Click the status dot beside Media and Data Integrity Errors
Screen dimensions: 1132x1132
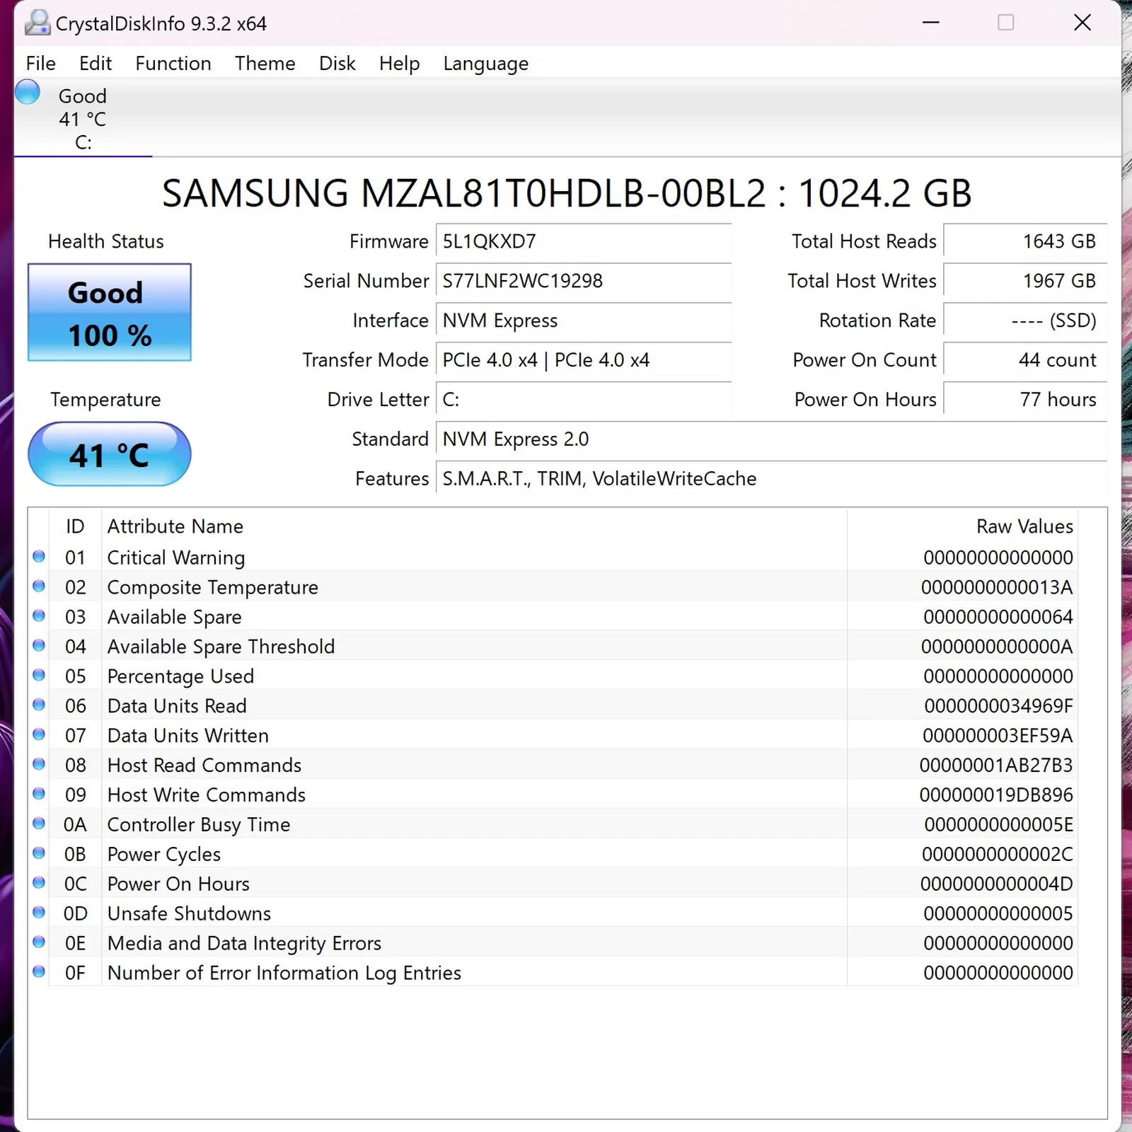click(x=39, y=942)
